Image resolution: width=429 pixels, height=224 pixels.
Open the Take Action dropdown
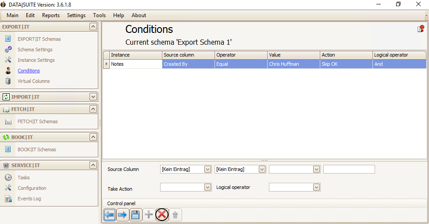(207, 187)
